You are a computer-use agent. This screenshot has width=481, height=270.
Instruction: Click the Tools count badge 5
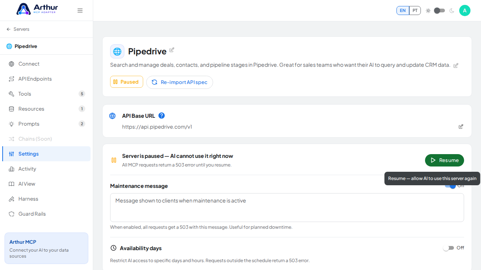tap(82, 94)
